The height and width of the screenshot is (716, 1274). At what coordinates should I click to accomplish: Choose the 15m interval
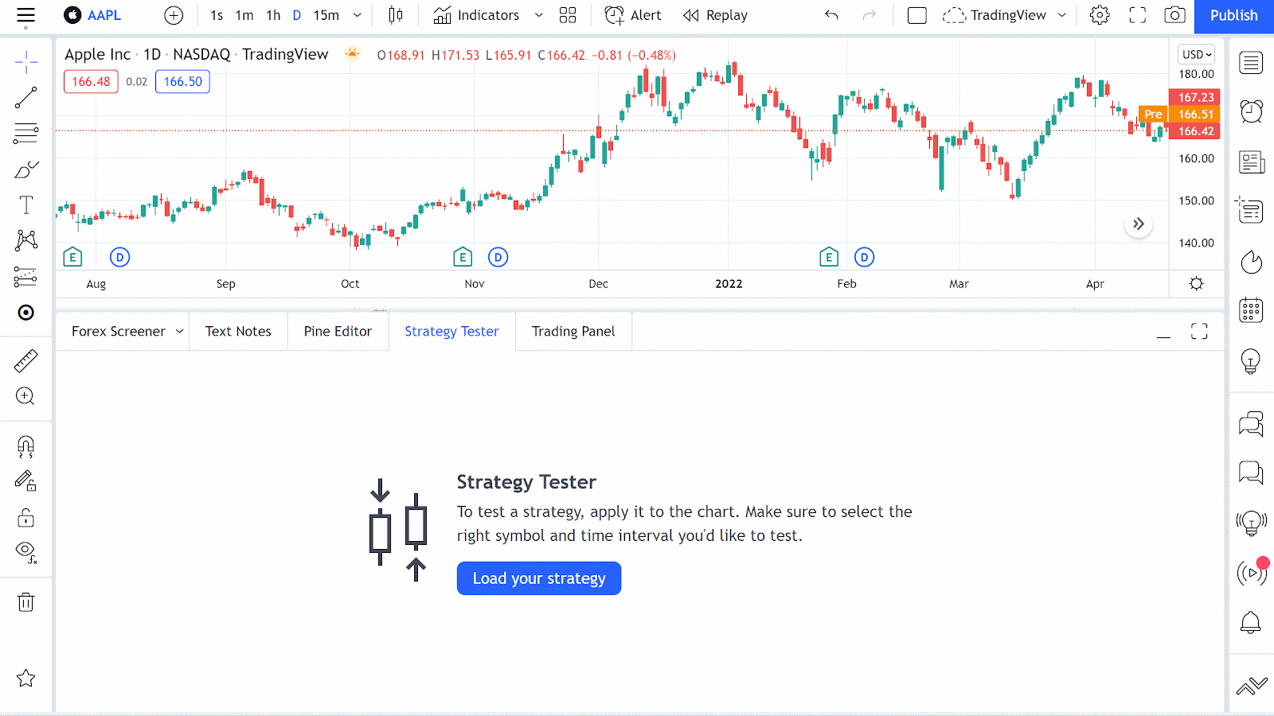326,15
